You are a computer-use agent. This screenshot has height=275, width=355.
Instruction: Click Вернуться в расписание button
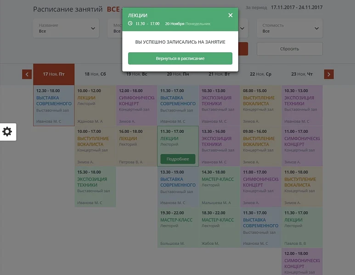(x=180, y=58)
